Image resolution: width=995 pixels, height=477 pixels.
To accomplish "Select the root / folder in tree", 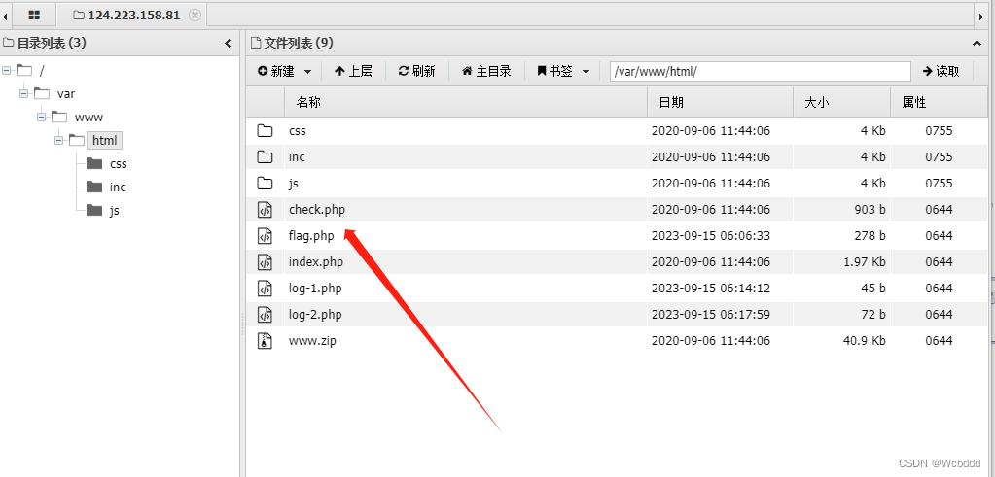I will tap(42, 70).
